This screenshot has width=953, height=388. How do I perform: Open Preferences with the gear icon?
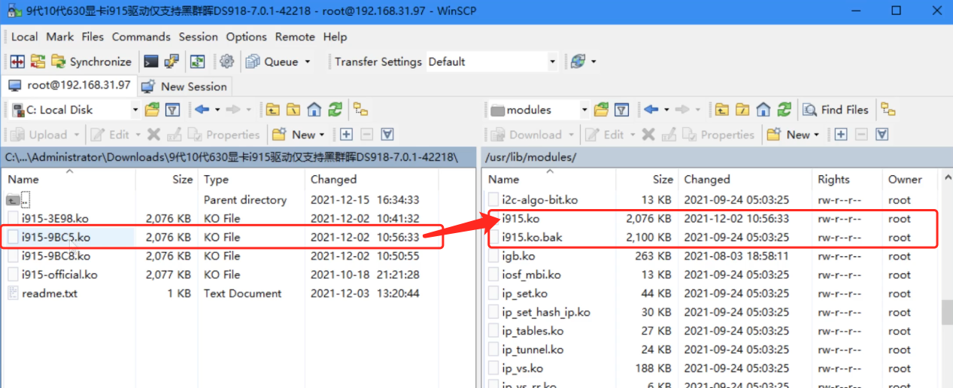pos(226,62)
